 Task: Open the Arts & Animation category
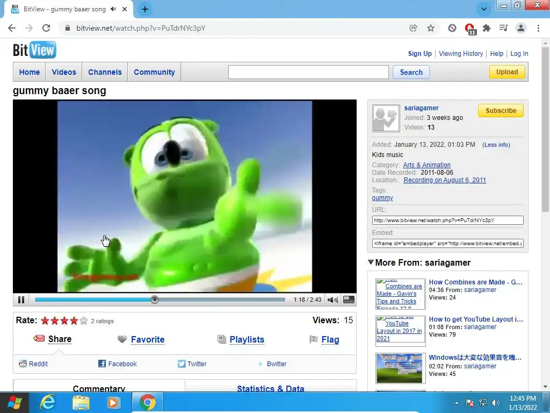click(x=427, y=165)
